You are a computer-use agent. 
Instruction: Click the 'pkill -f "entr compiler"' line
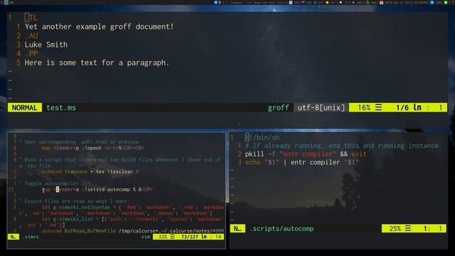point(306,154)
